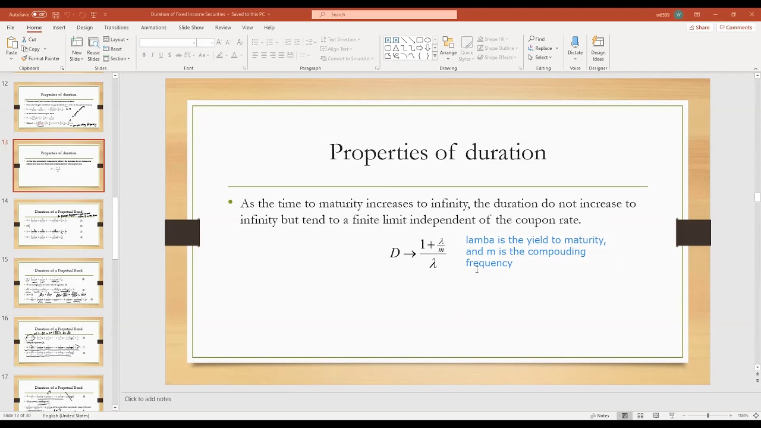
Task: Open the Select dropdown
Action: [x=540, y=58]
